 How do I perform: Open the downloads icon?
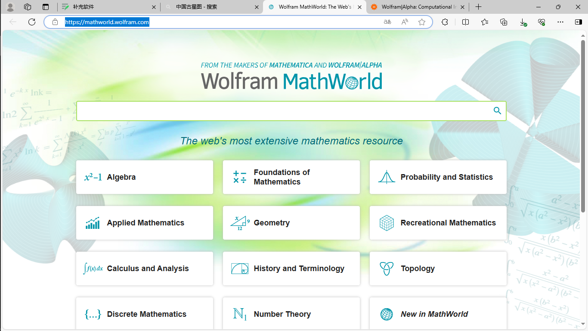point(523,22)
